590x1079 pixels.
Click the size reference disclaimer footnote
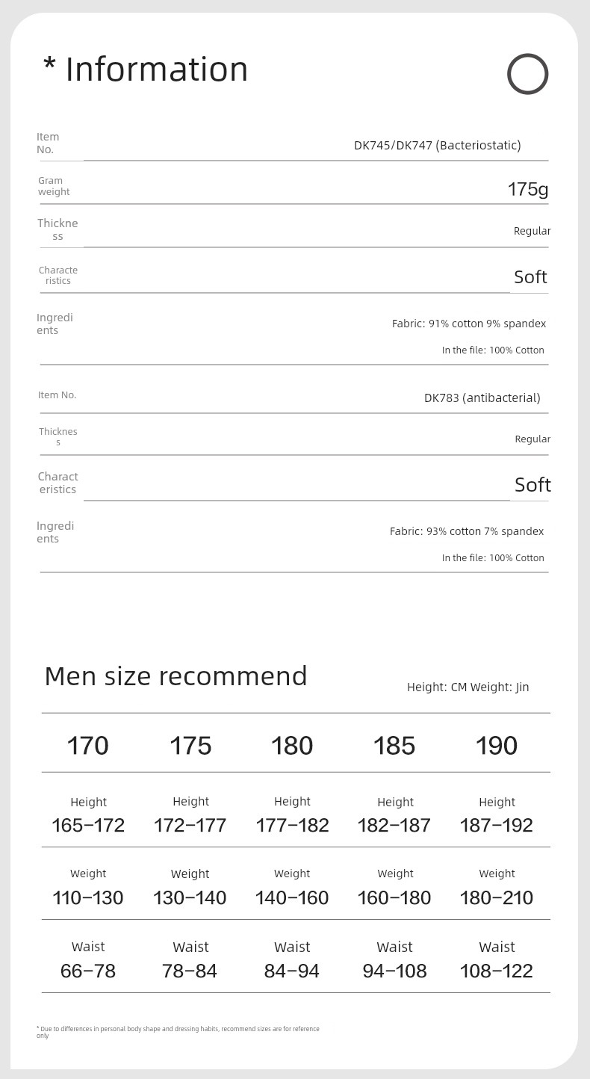[178, 1031]
